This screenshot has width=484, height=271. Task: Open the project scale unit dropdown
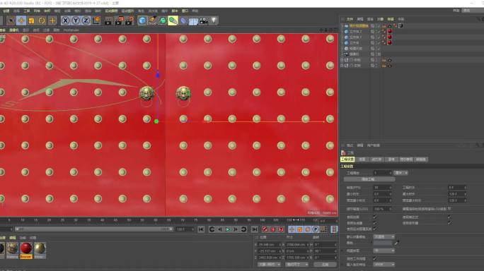[401, 173]
